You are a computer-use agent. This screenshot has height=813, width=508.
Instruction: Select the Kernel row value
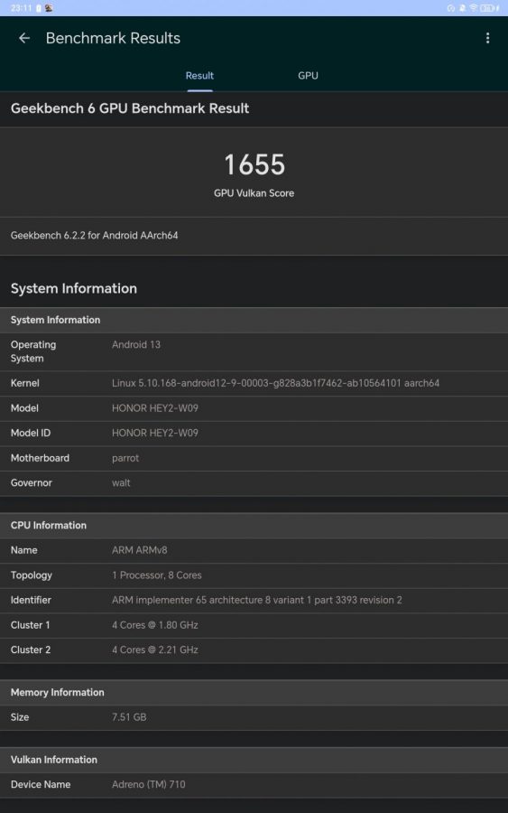(275, 383)
